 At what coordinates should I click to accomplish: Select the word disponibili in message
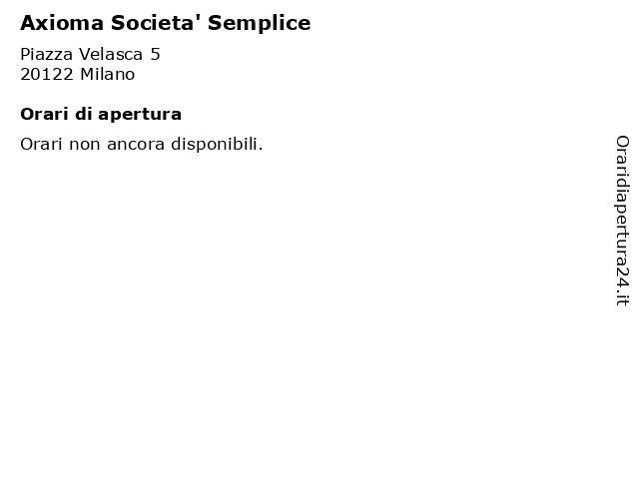[215, 145]
